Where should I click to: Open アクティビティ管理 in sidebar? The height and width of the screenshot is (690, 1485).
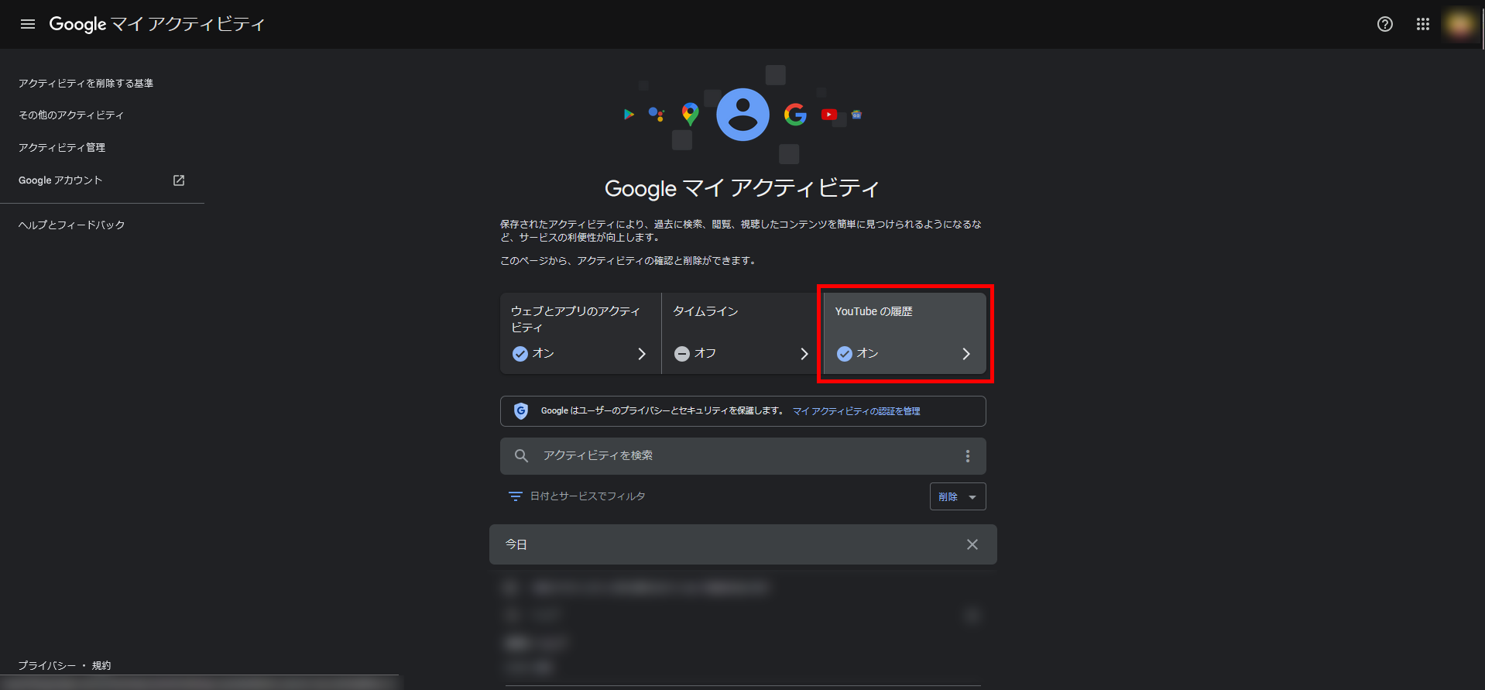(x=62, y=147)
